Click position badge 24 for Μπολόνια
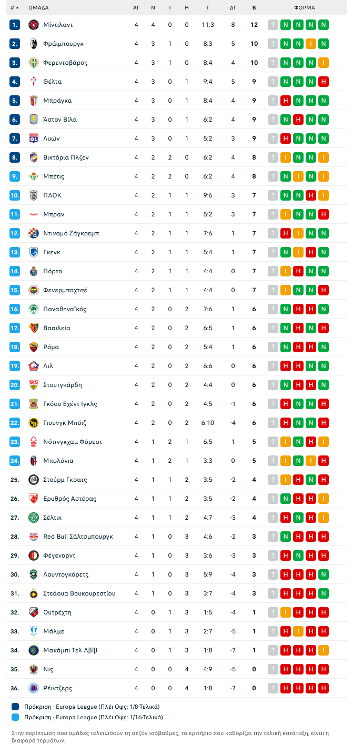 click(14, 461)
